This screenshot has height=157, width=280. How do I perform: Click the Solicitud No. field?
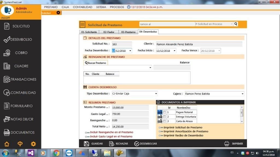[122, 44]
